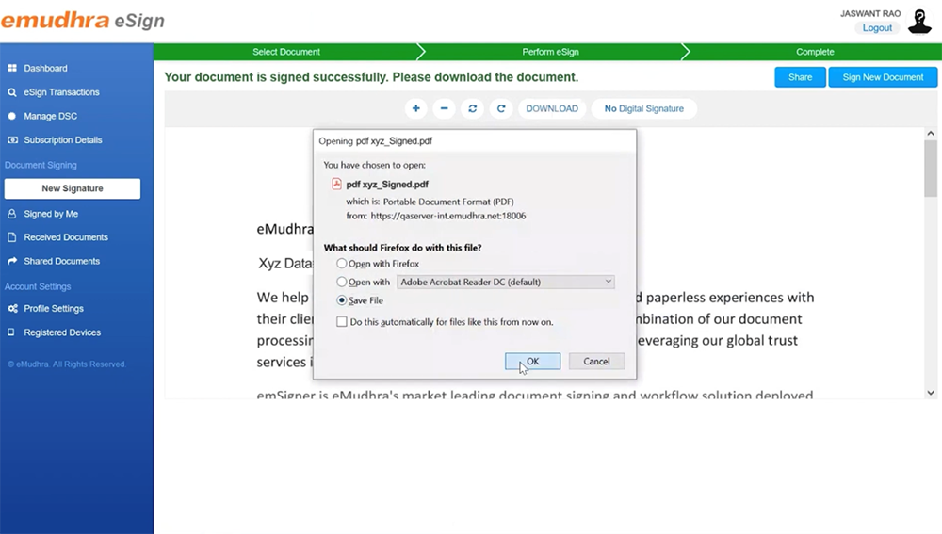Click the rotate clockwise toolbar icon

tap(501, 108)
